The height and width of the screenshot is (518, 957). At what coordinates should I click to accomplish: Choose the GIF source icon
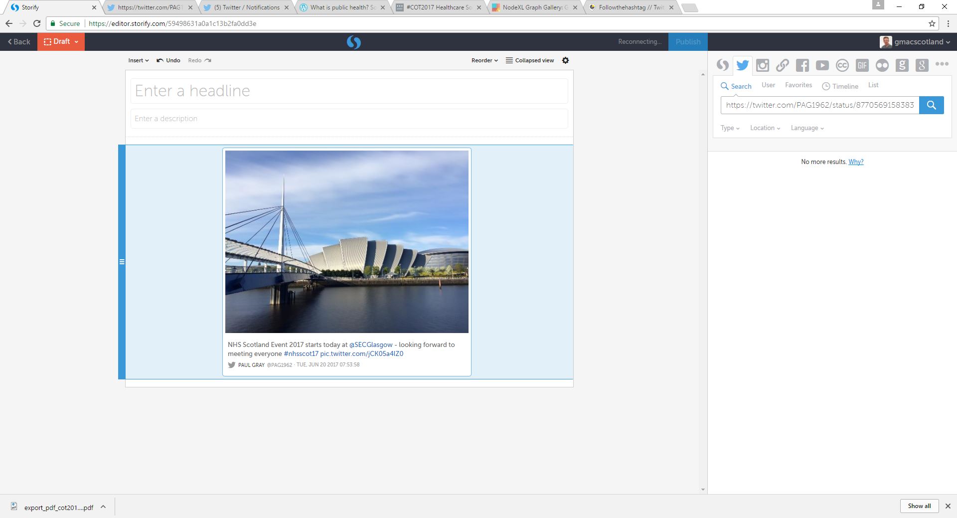tap(862, 65)
